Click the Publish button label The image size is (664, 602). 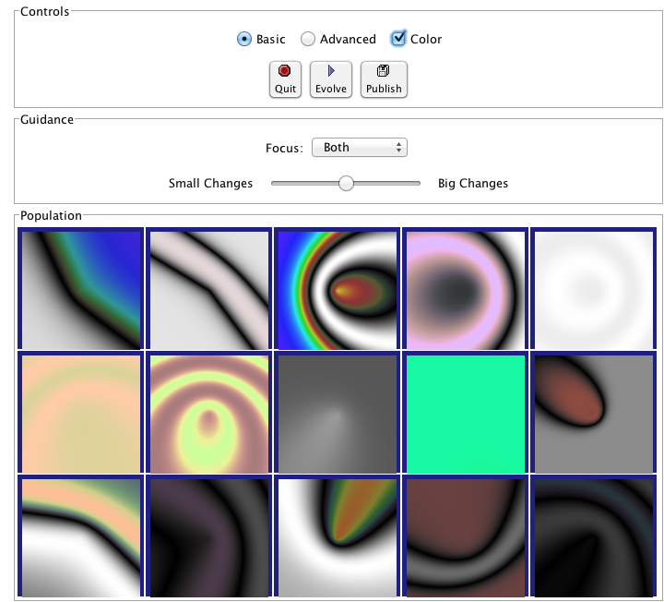[384, 89]
